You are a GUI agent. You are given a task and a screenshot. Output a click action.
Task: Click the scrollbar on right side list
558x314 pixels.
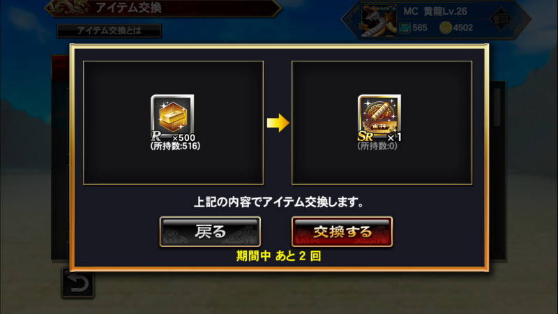coord(497,107)
